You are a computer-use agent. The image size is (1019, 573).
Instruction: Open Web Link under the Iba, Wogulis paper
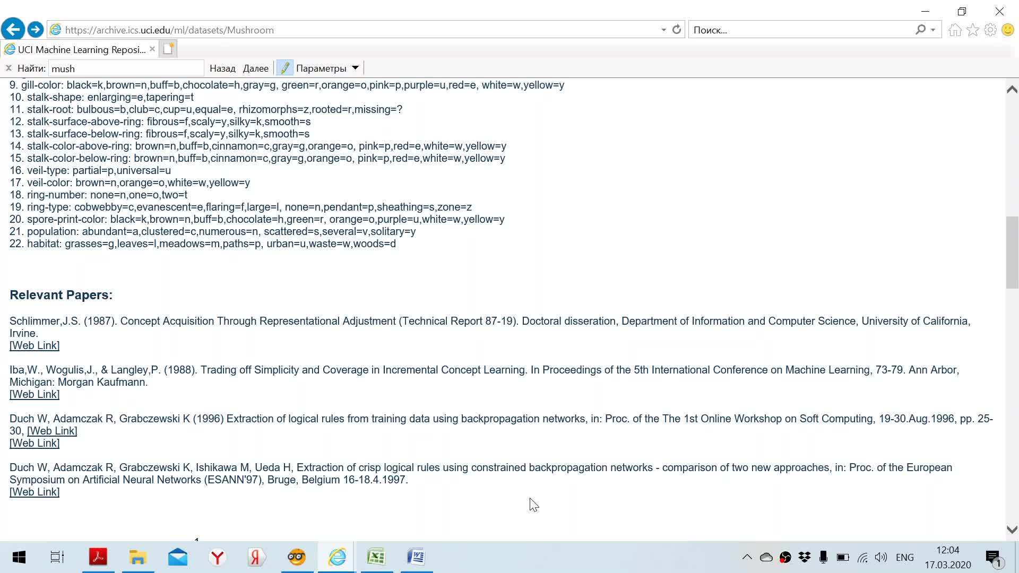tap(34, 394)
